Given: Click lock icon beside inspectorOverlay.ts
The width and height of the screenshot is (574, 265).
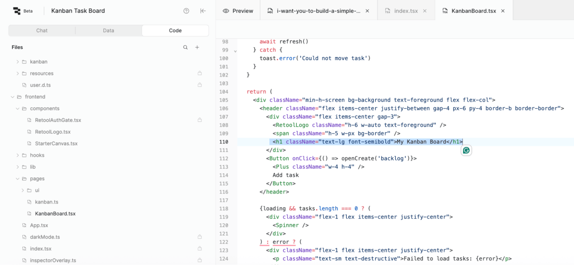Looking at the screenshot, I should pos(200,260).
